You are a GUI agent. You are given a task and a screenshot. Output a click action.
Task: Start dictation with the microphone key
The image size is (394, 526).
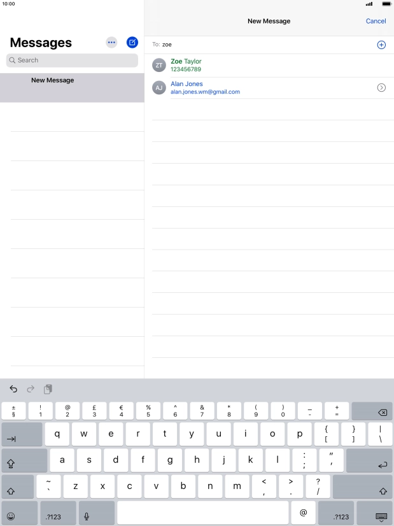click(x=86, y=513)
